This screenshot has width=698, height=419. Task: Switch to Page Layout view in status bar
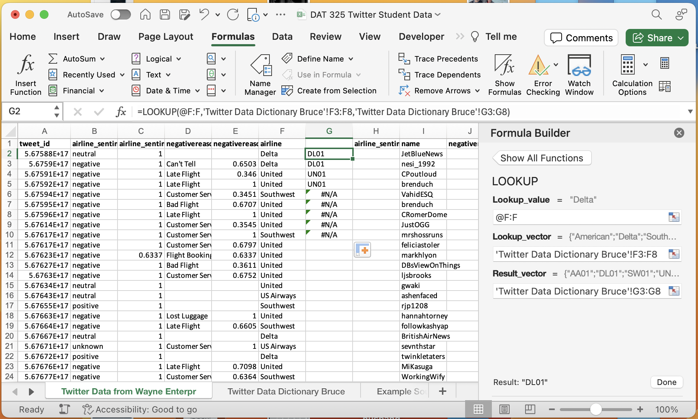(x=504, y=409)
